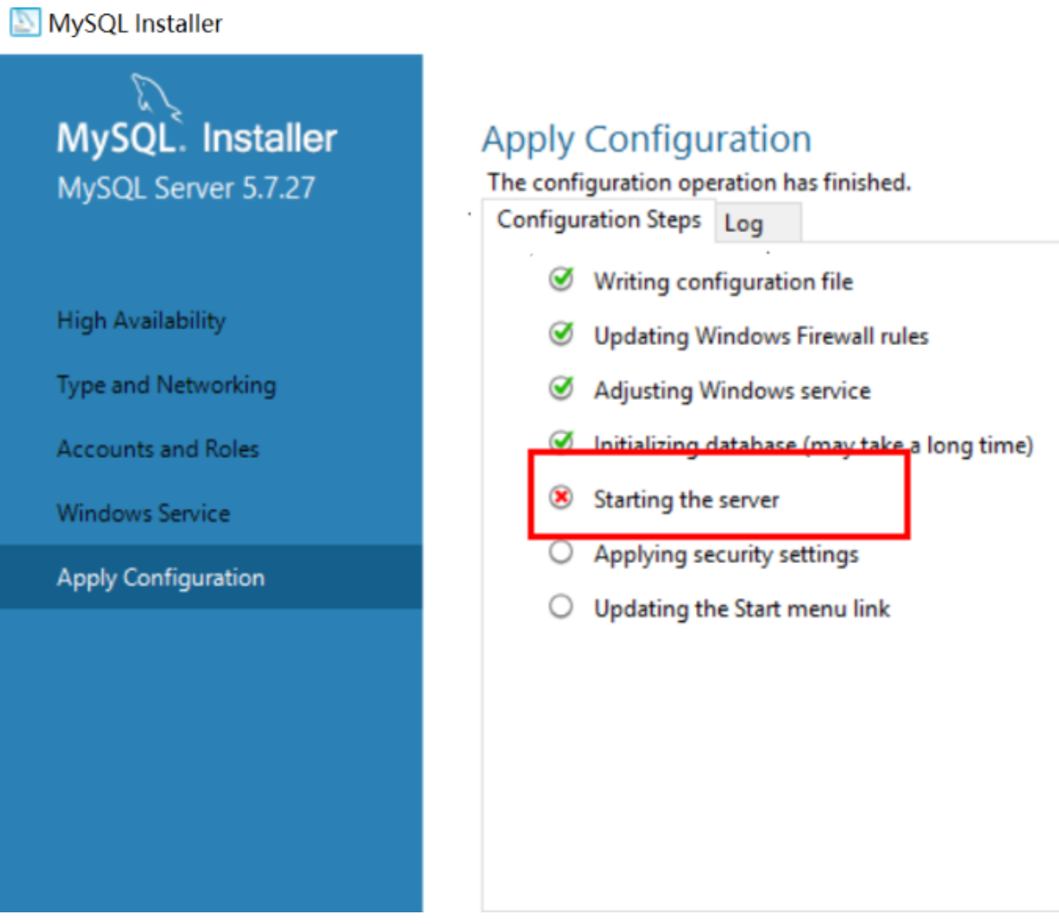Select highlighted Apply Configuration sidebar item

[160, 577]
